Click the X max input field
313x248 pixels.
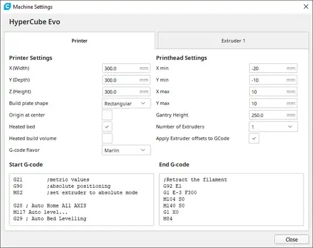pos(273,92)
